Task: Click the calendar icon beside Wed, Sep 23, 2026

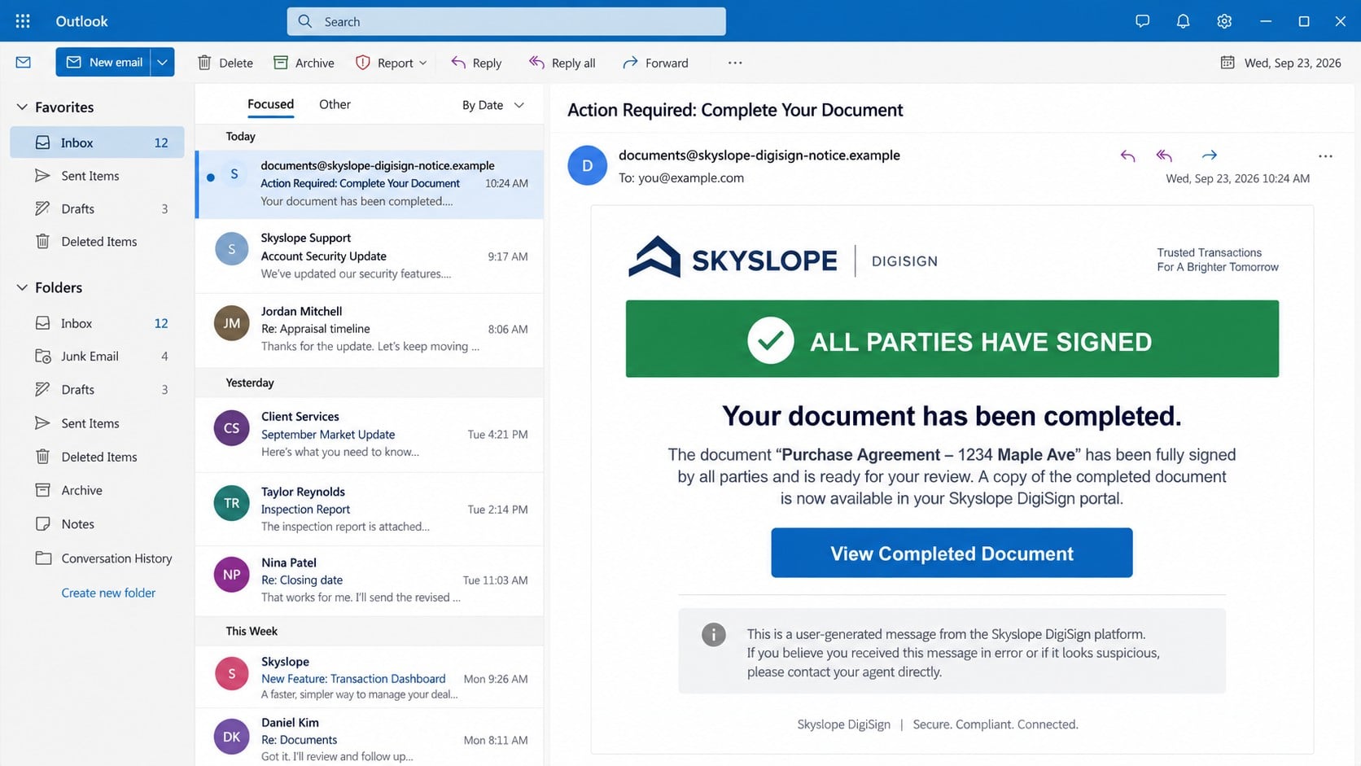Action: click(1228, 63)
